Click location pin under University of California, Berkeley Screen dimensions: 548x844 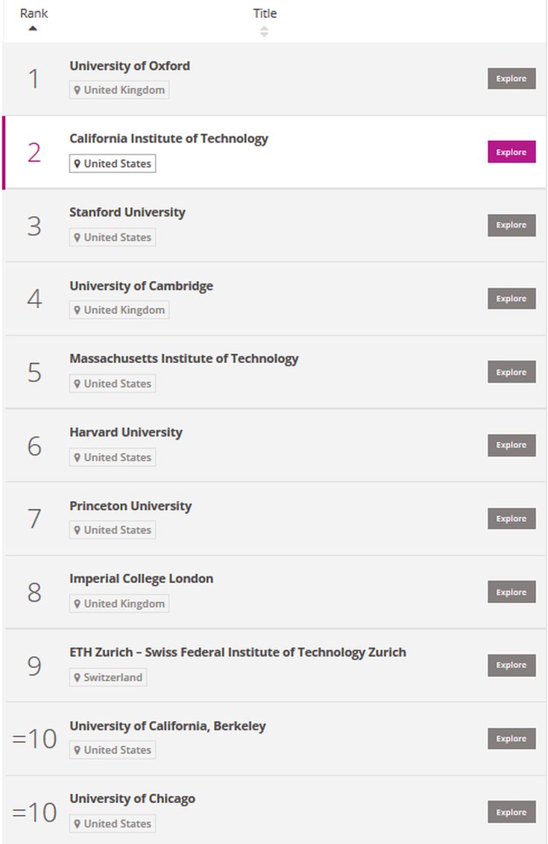coord(77,750)
